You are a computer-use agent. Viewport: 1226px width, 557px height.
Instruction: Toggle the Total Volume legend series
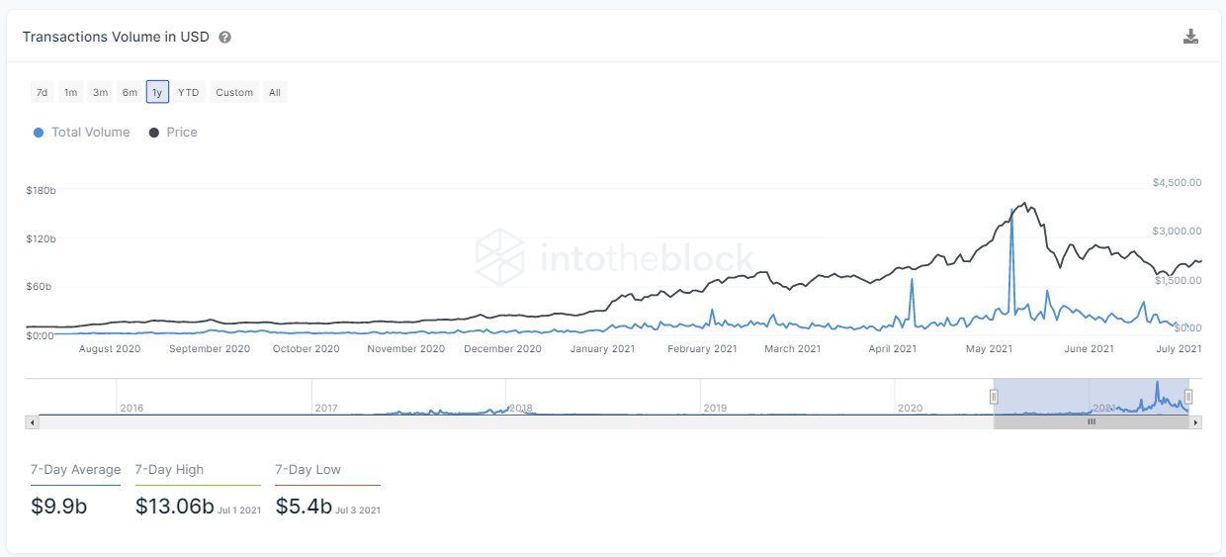tap(82, 133)
